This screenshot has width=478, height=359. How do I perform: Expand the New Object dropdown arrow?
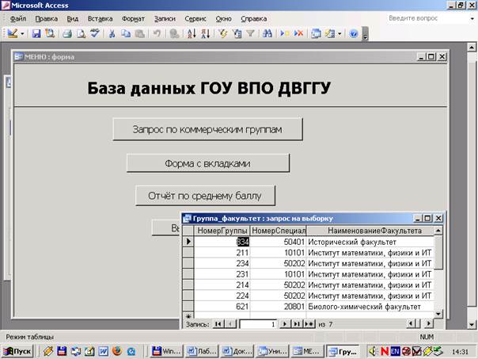point(340,33)
